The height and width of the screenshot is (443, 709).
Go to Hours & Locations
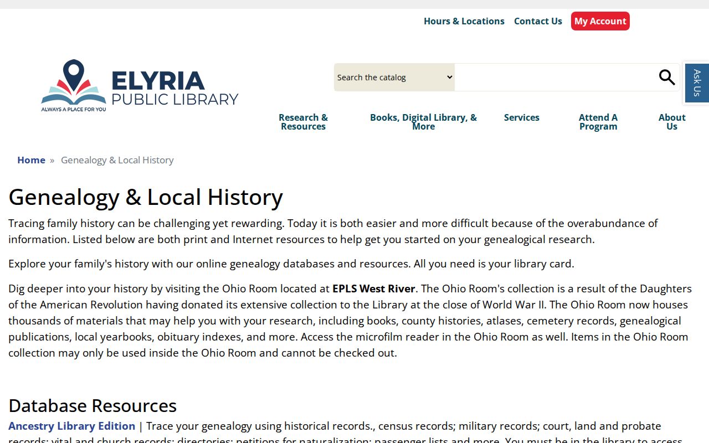click(464, 21)
